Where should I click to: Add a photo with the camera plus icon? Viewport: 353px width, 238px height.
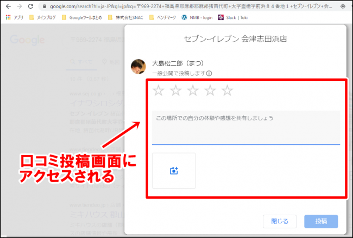tap(174, 171)
